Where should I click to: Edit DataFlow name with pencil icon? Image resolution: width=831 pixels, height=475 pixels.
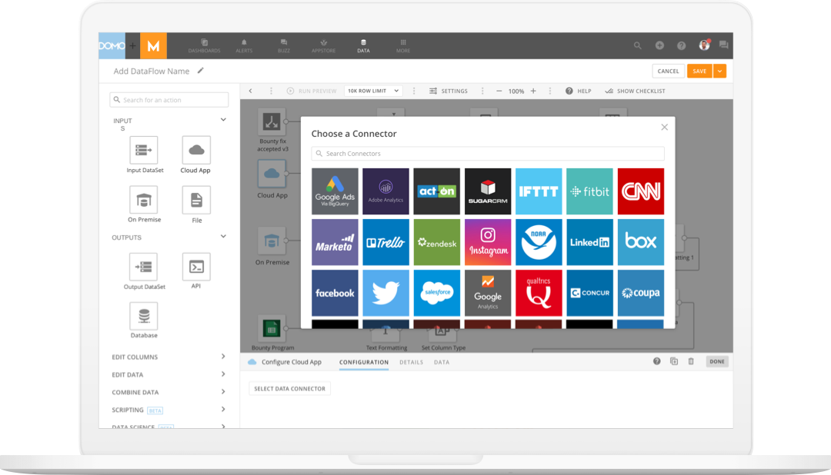[201, 71]
